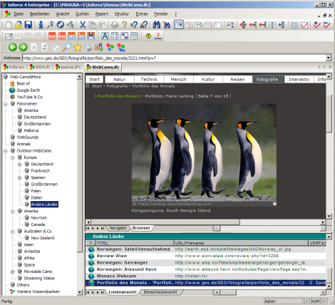The width and height of the screenshot is (335, 305).
Task: Click the browser magnifier search icon
Action: point(66,47)
